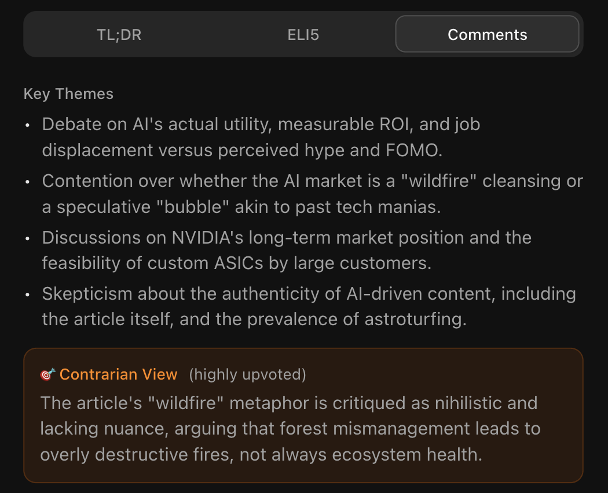This screenshot has height=493, width=608.
Task: Open the ELI5 tab
Action: tap(303, 35)
